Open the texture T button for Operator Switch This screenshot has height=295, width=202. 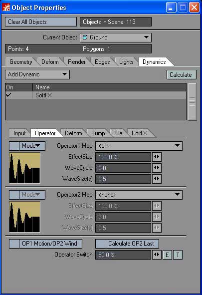coord(178,255)
